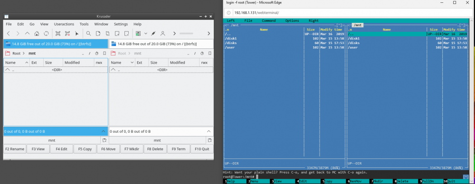Screen dimensions: 475x184
Task: Click the left panel '..' up-directory button
Action: pyautogui.click(x=83, y=53)
